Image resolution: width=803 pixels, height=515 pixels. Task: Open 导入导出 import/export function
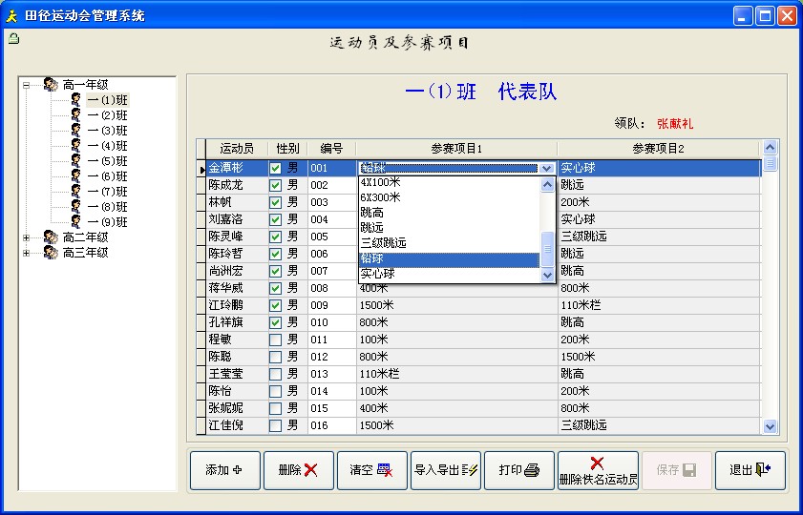pos(446,470)
